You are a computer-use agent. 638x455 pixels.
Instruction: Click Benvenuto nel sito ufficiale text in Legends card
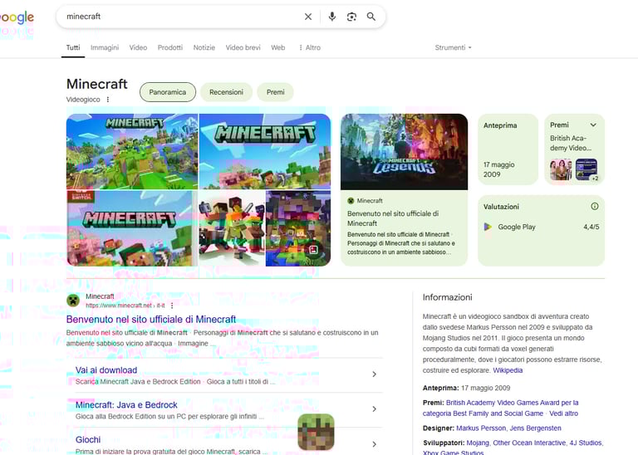393,218
